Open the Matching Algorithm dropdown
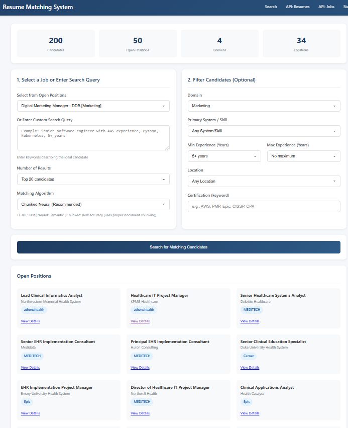This screenshot has width=348, height=428. tap(93, 205)
